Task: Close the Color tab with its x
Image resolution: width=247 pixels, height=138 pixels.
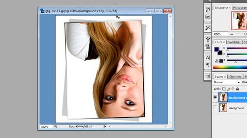Action: (224, 42)
